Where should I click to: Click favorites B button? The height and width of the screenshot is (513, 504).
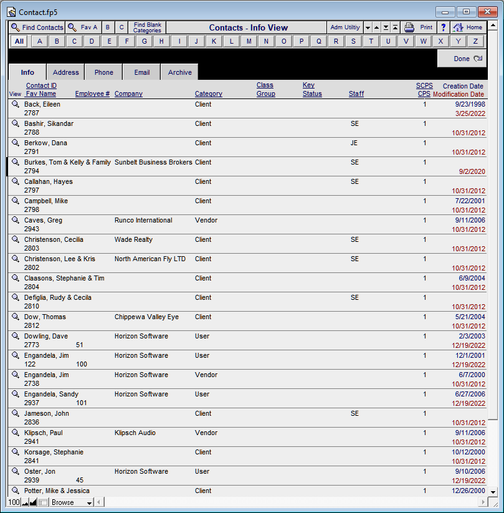coord(108,27)
